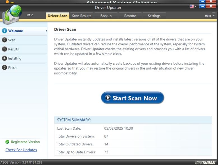Click the step 4 Installing number icon
This screenshot has width=218, height=165.
click(x=4, y=58)
